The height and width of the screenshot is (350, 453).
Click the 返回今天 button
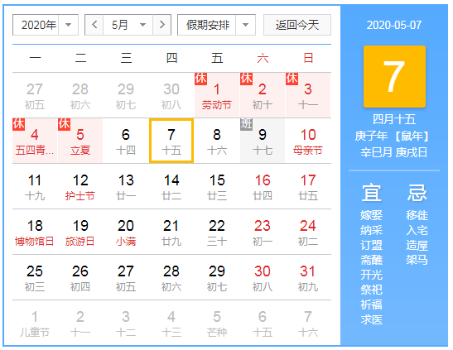coord(297,25)
